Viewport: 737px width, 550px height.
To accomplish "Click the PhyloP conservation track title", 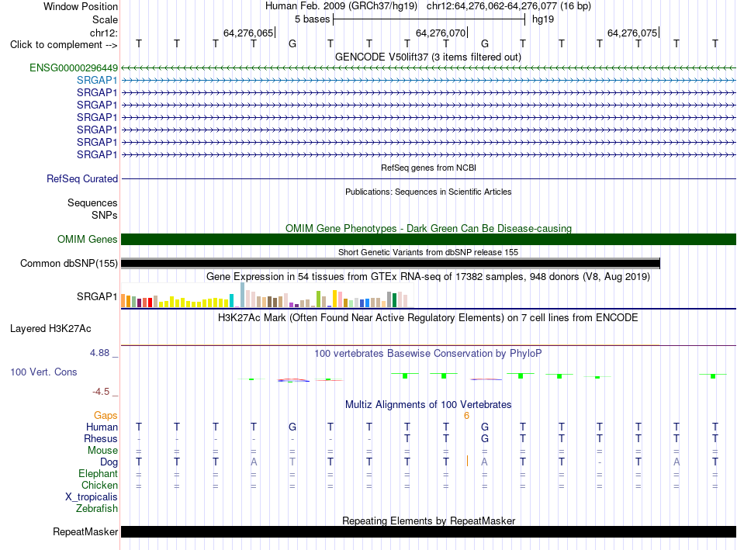I will coord(428,354).
